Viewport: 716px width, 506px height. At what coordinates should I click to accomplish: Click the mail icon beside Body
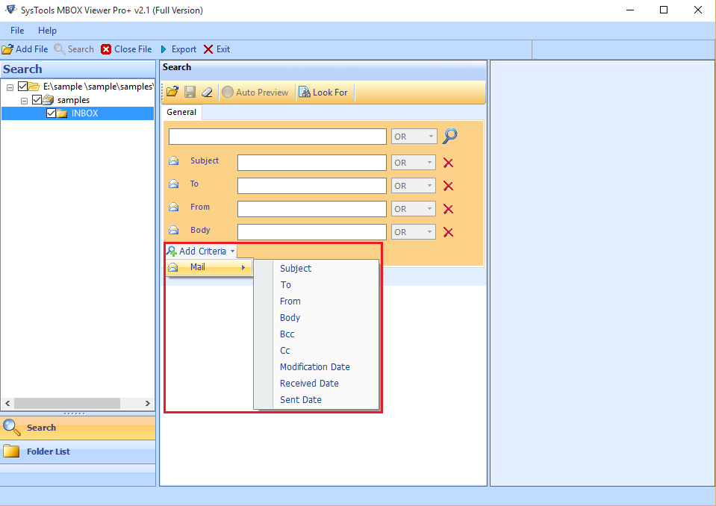173,230
